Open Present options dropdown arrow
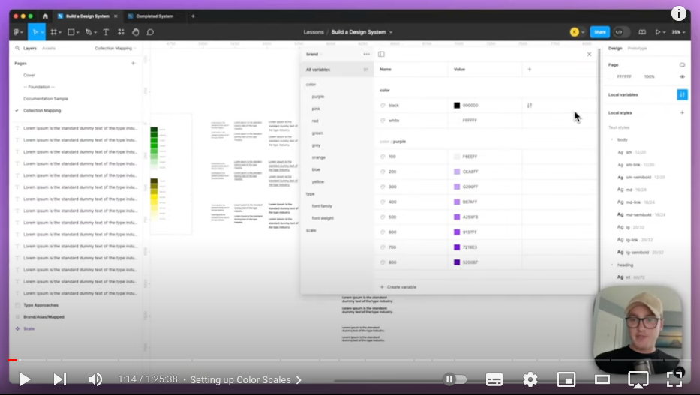The image size is (700, 395). (x=664, y=32)
